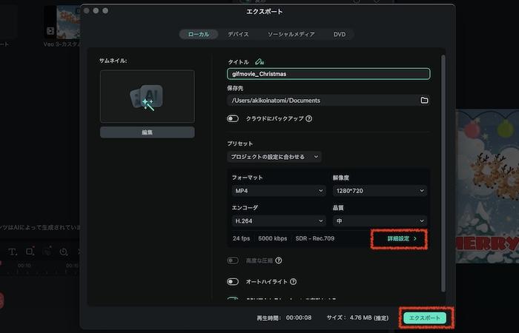
Task: Open the resolution dropdown showing 1280*720
Action: pyautogui.click(x=380, y=191)
